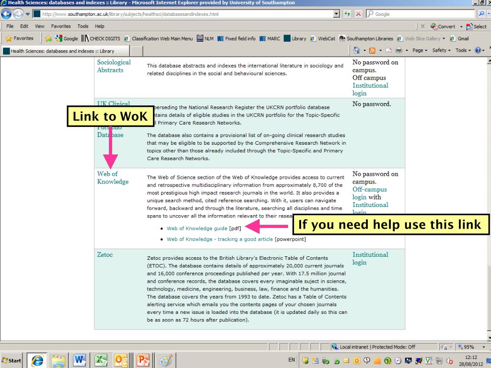Image resolution: width=491 pixels, height=368 pixels.
Task: Expand Web Slice Gallery dropdown
Action: tap(444, 38)
